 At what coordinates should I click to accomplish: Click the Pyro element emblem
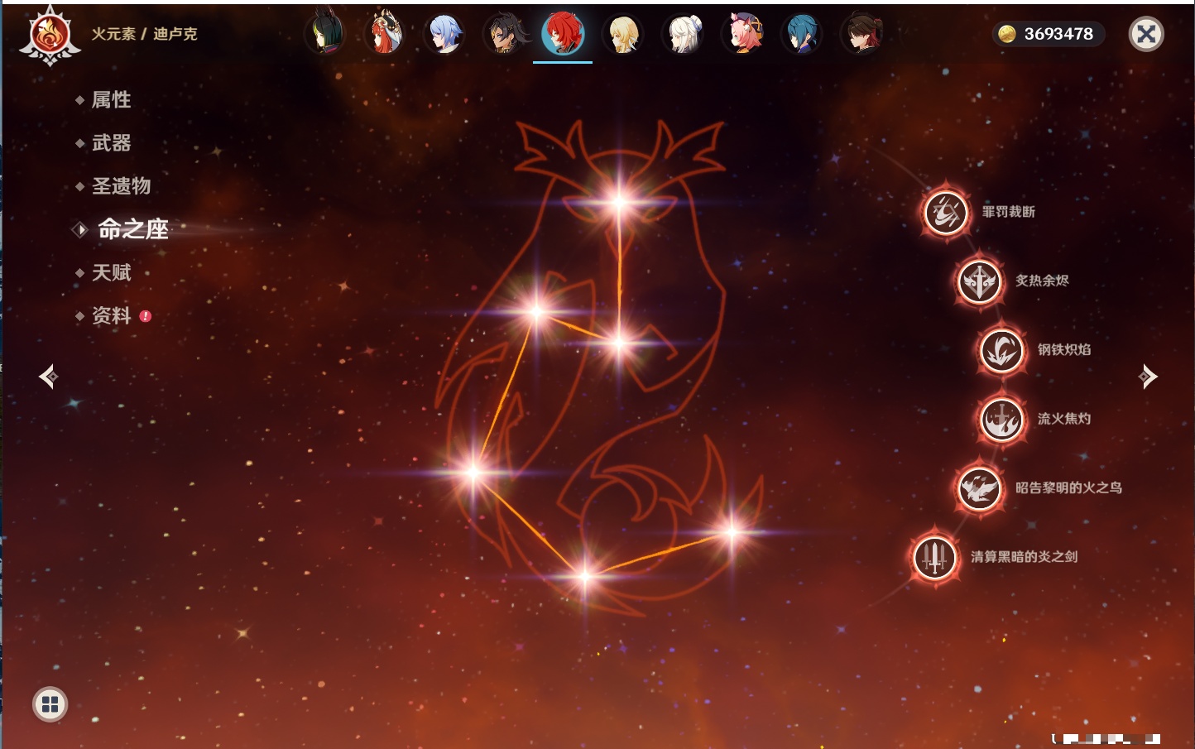pyautogui.click(x=50, y=36)
